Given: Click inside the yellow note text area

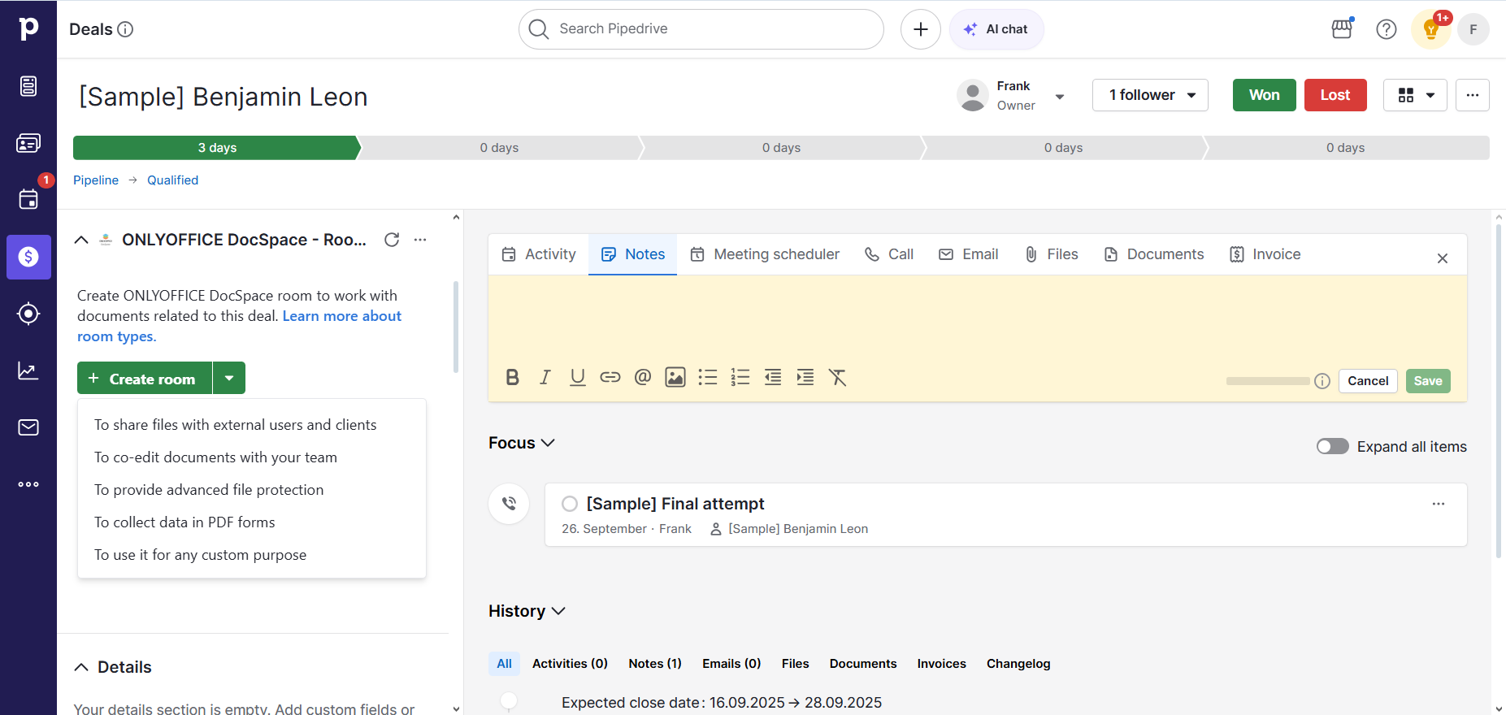Looking at the screenshot, I should [978, 317].
